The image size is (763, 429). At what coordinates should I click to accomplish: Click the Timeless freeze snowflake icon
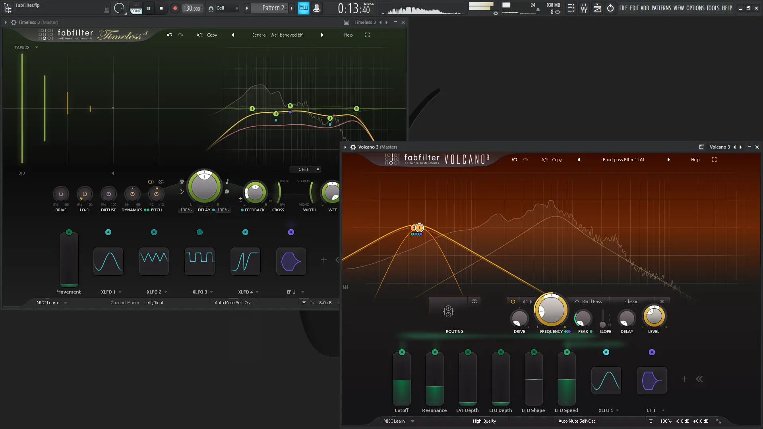pyautogui.click(x=182, y=182)
